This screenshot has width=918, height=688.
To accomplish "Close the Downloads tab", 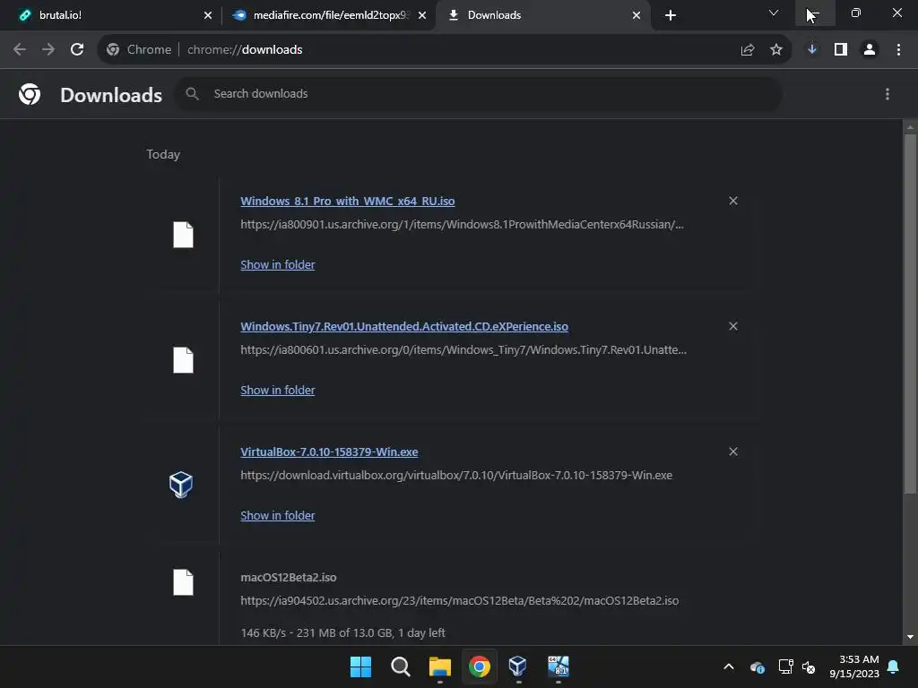I will [x=637, y=15].
